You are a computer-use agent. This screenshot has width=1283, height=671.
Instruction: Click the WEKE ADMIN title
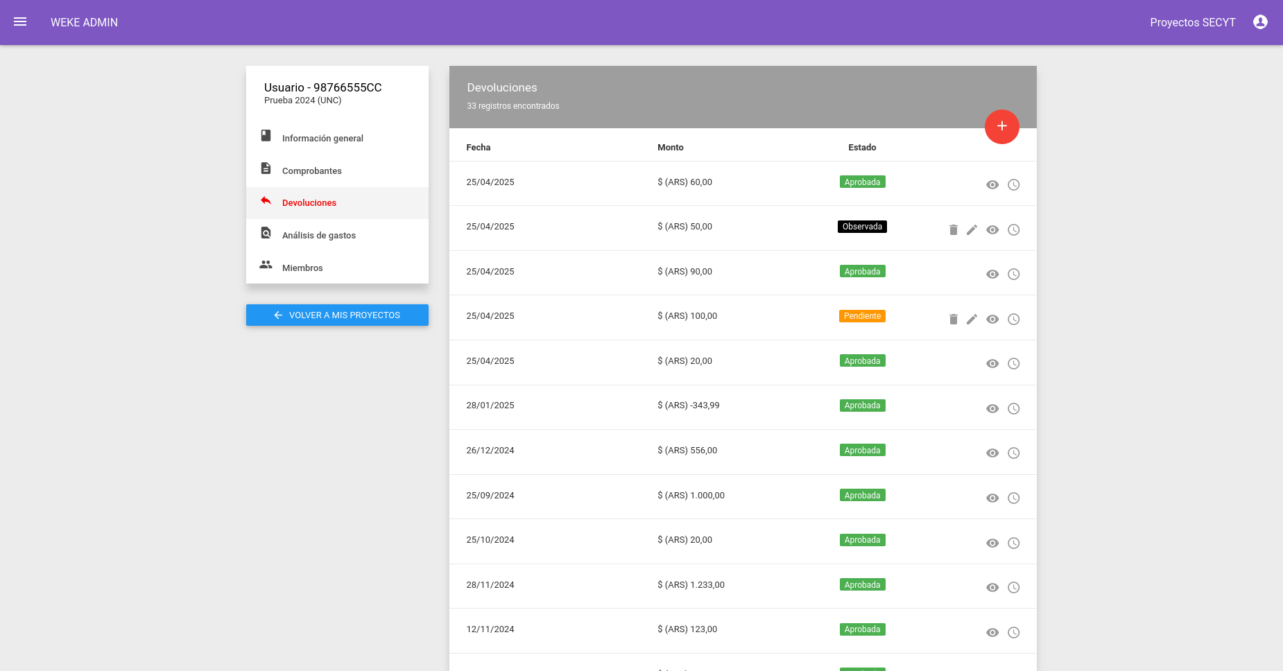84,22
